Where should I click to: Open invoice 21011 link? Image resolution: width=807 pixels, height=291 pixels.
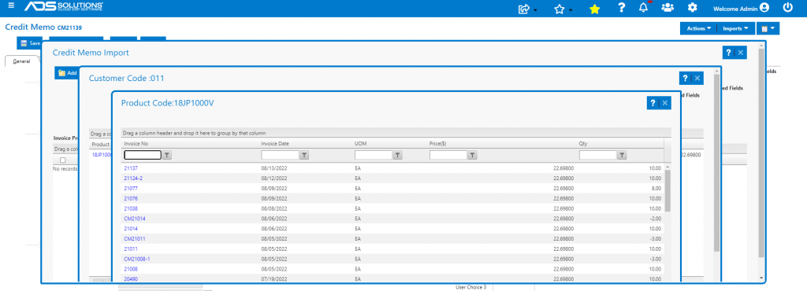click(131, 249)
